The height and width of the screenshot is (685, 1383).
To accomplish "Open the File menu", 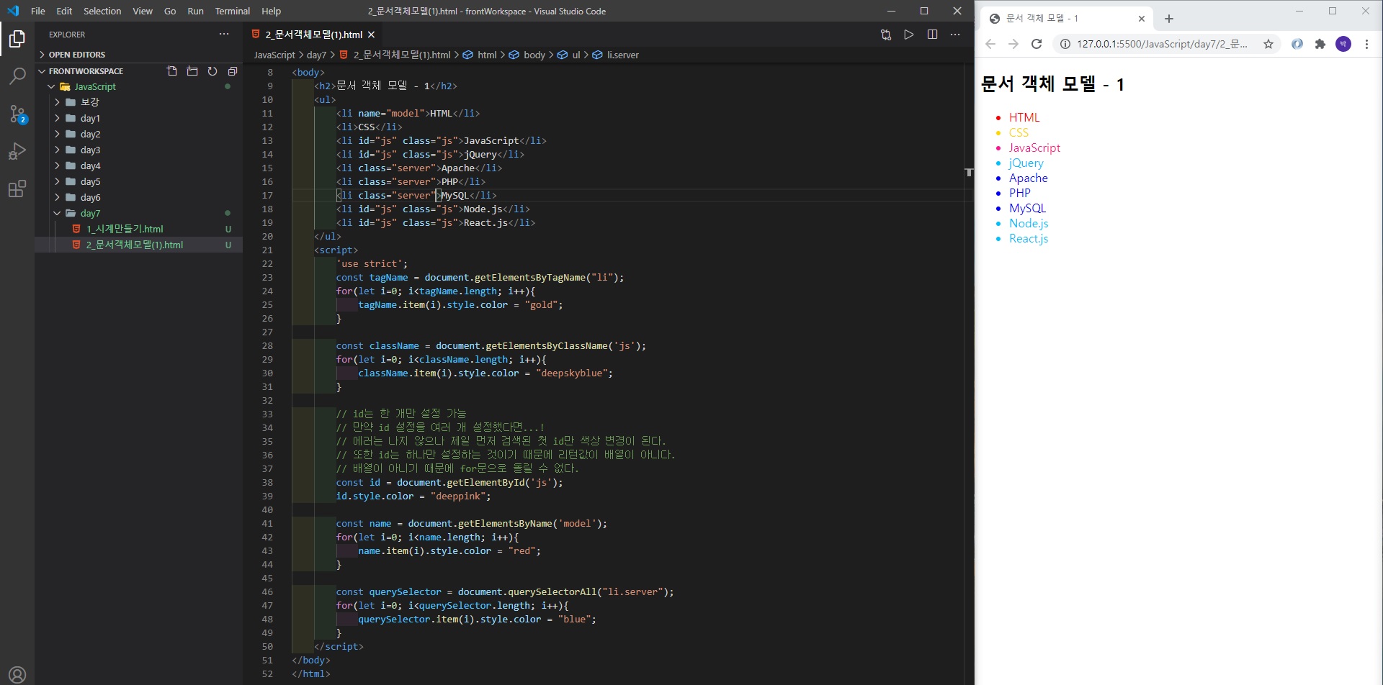I will tap(38, 11).
